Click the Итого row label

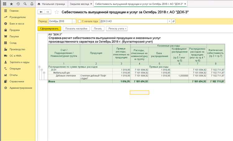pos(52,81)
